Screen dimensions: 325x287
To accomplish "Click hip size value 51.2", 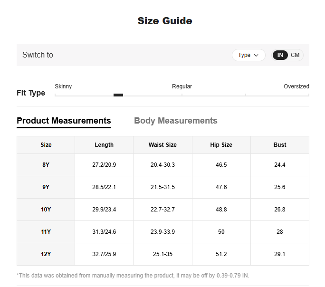I will point(221,254).
